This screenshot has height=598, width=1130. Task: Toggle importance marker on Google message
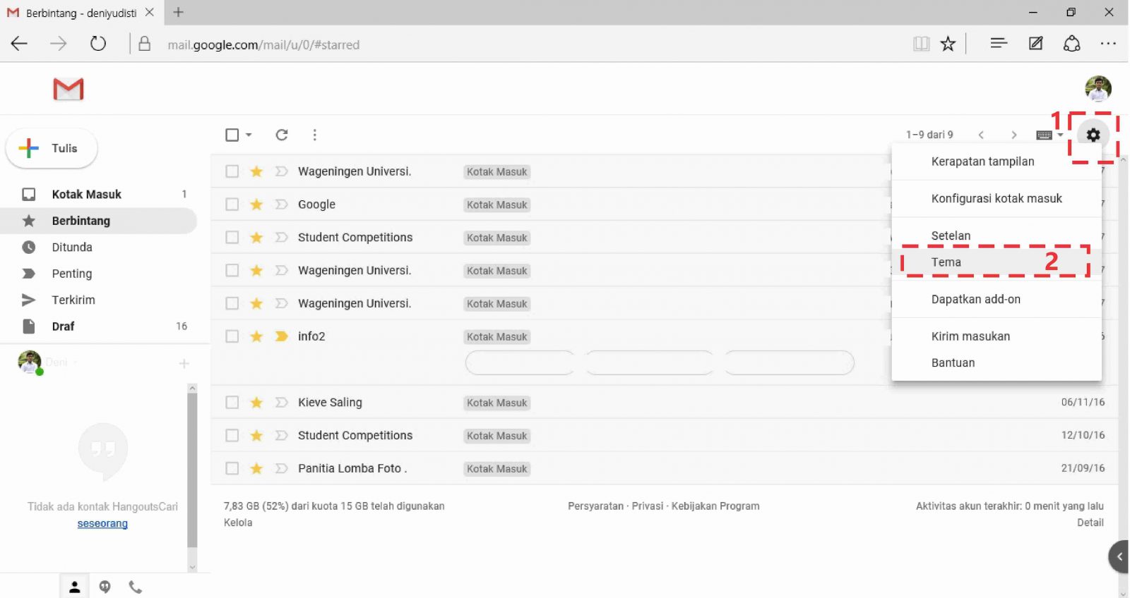pos(282,205)
